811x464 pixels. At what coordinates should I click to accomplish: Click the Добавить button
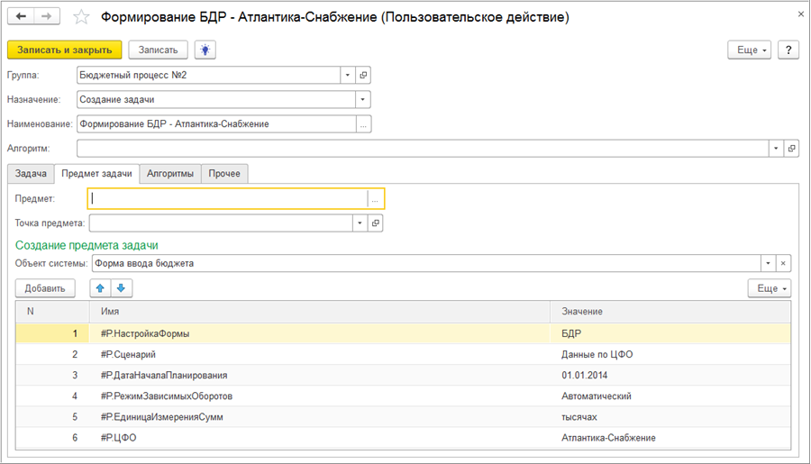[x=45, y=288]
